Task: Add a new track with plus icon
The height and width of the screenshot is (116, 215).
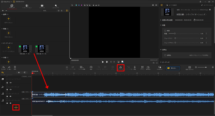Action: (16, 107)
